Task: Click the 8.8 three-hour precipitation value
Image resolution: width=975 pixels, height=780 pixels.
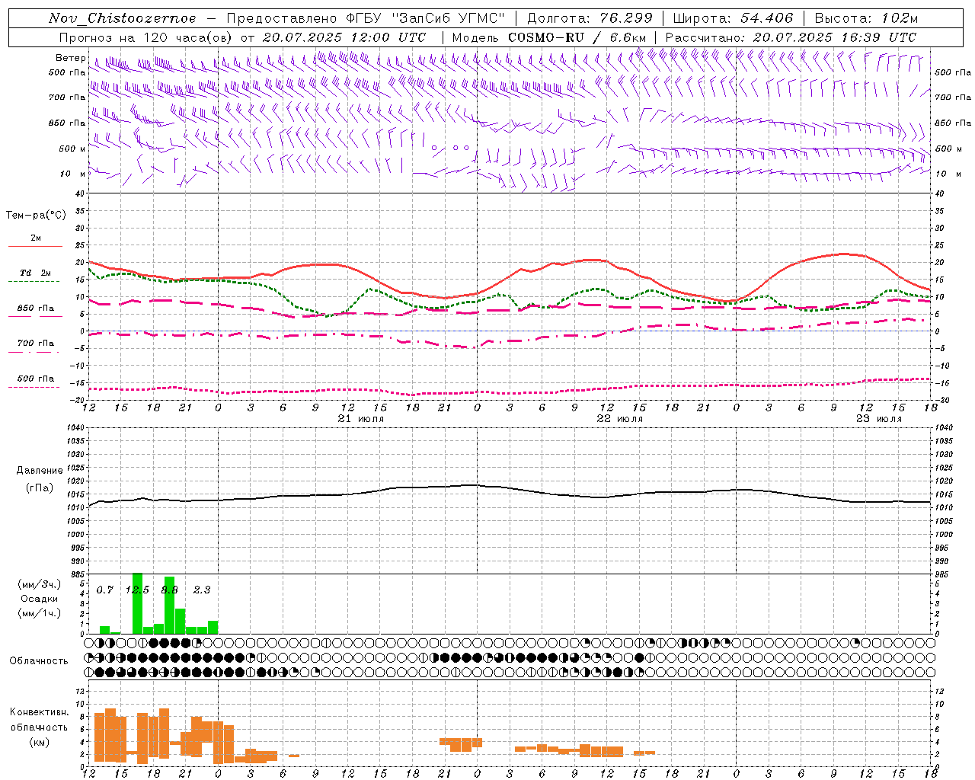Action: (x=169, y=590)
